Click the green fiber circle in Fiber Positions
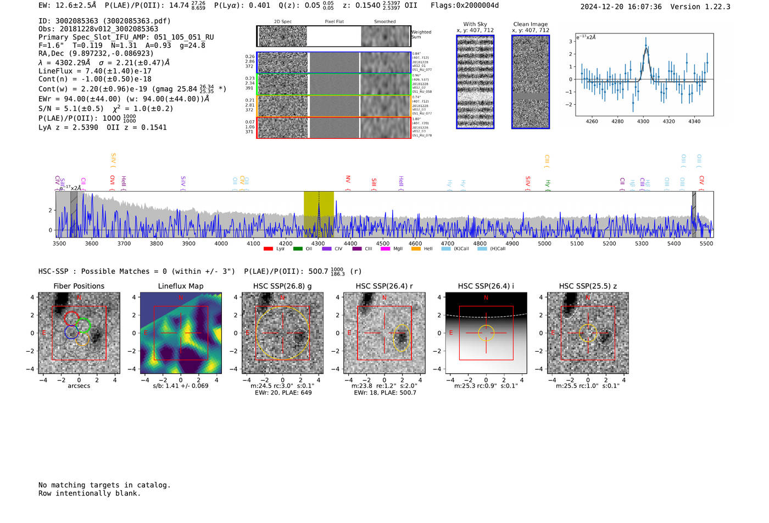This screenshot has width=769, height=523. tap(83, 325)
